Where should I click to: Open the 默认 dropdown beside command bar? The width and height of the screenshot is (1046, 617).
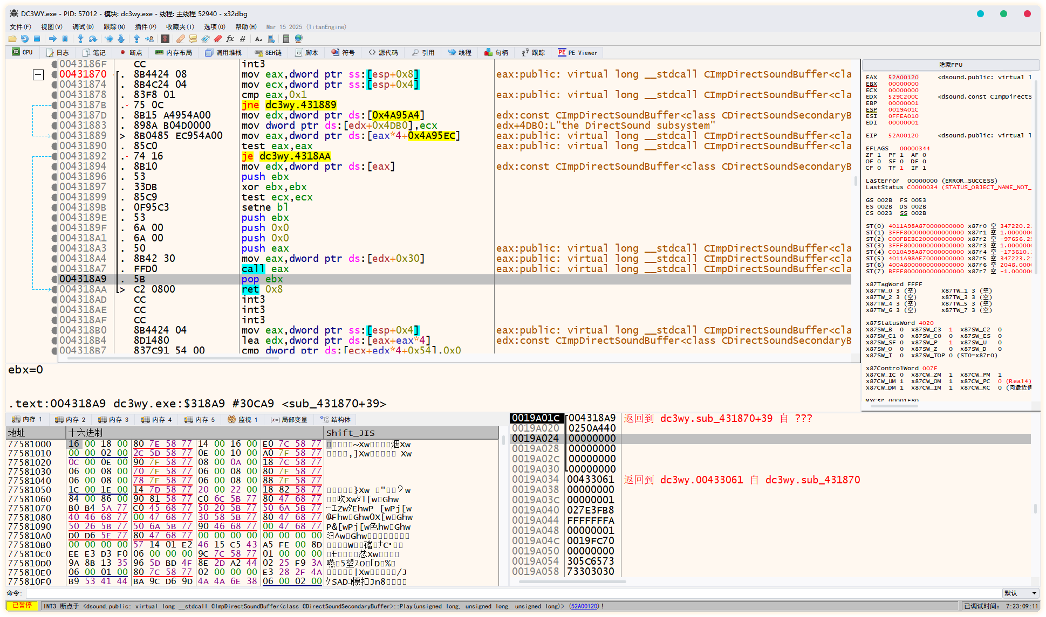coord(1020,593)
